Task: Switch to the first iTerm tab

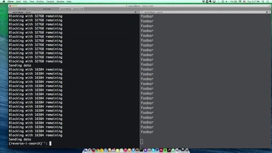Action: [x=22, y=9]
